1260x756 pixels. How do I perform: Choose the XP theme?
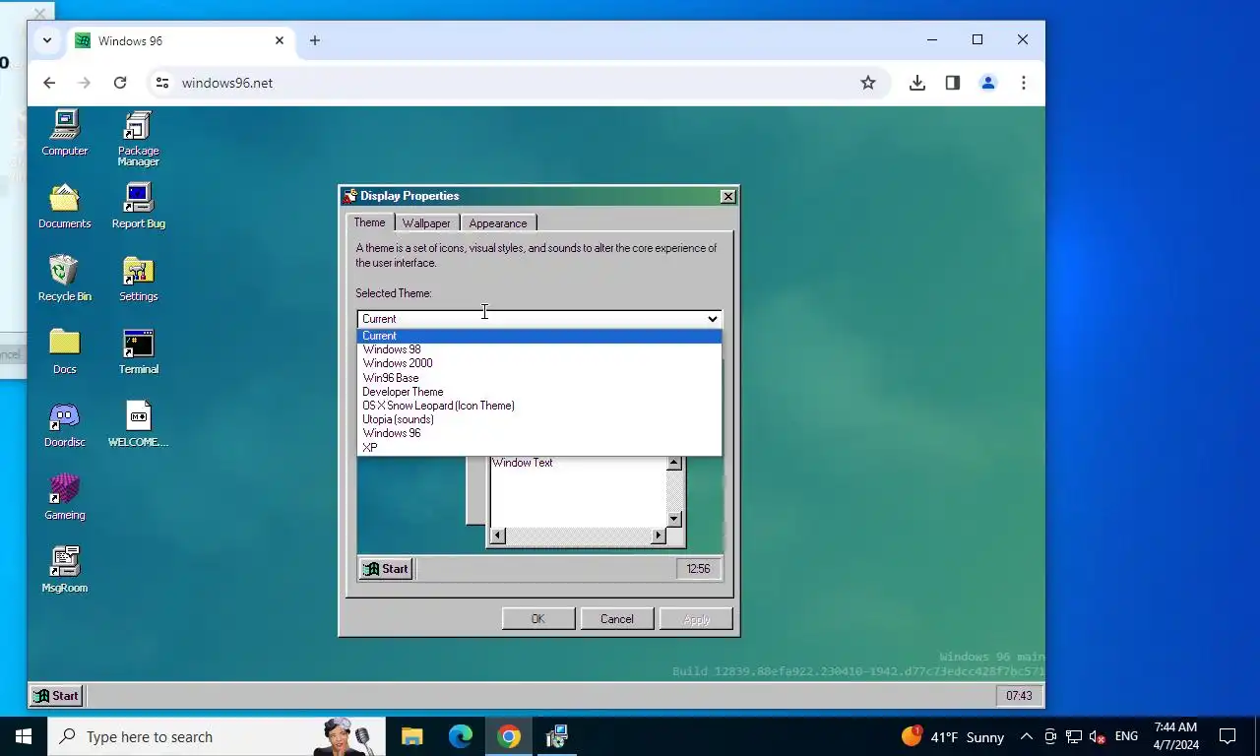pos(539,448)
